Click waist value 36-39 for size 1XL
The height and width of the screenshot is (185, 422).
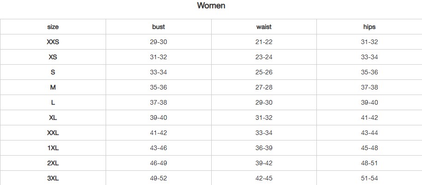pyautogui.click(x=263, y=148)
